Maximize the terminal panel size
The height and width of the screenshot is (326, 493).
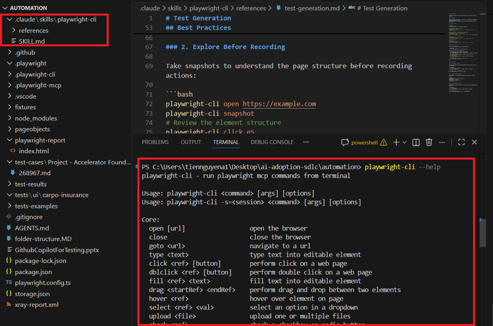[x=461, y=142]
